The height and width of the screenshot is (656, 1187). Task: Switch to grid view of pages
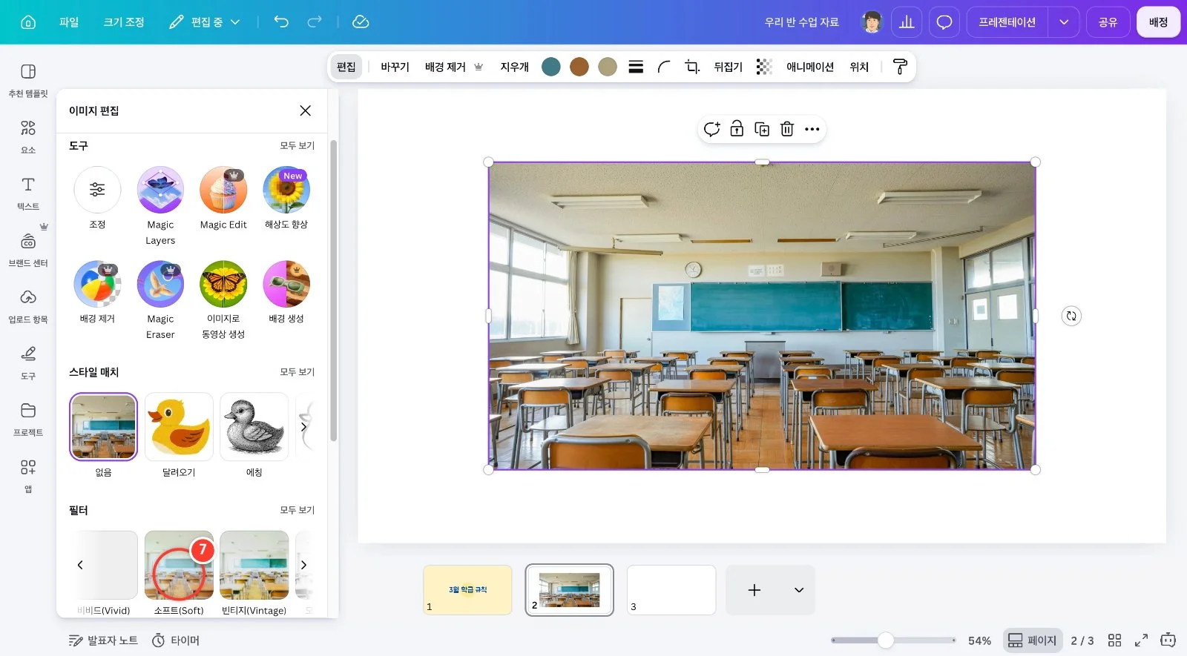pos(1114,640)
